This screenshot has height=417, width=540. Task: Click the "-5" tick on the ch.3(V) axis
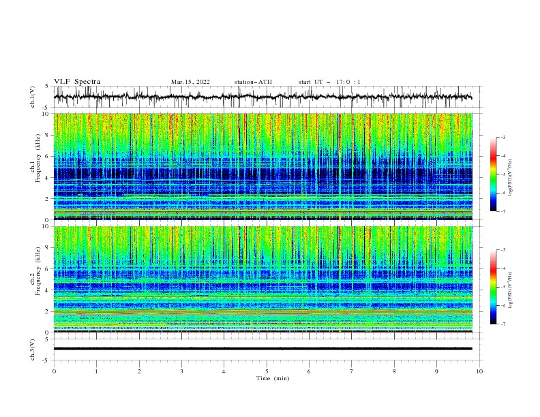(x=46, y=360)
